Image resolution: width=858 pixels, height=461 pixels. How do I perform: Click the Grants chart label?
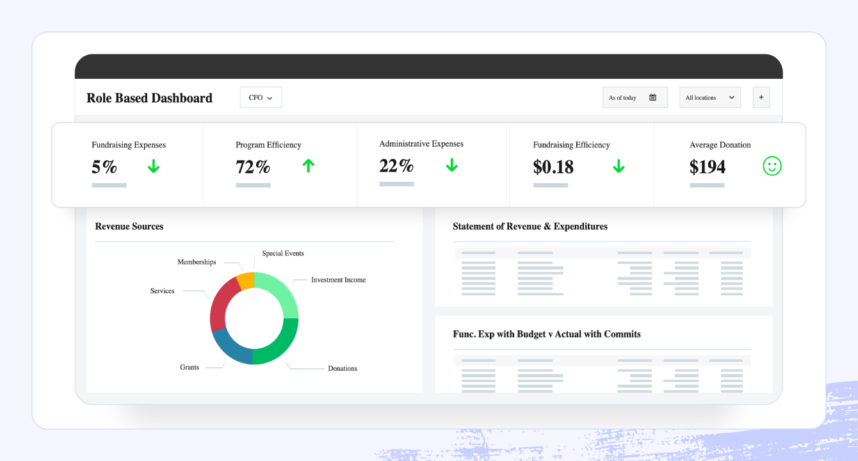190,368
